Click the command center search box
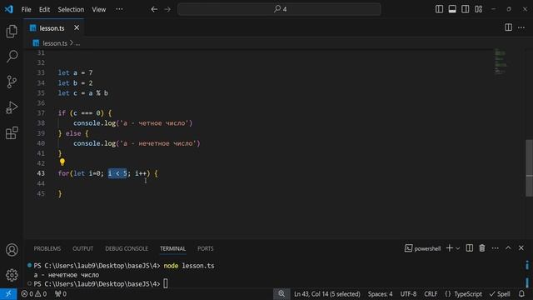Screen dimensions: 533x300 (279, 9)
